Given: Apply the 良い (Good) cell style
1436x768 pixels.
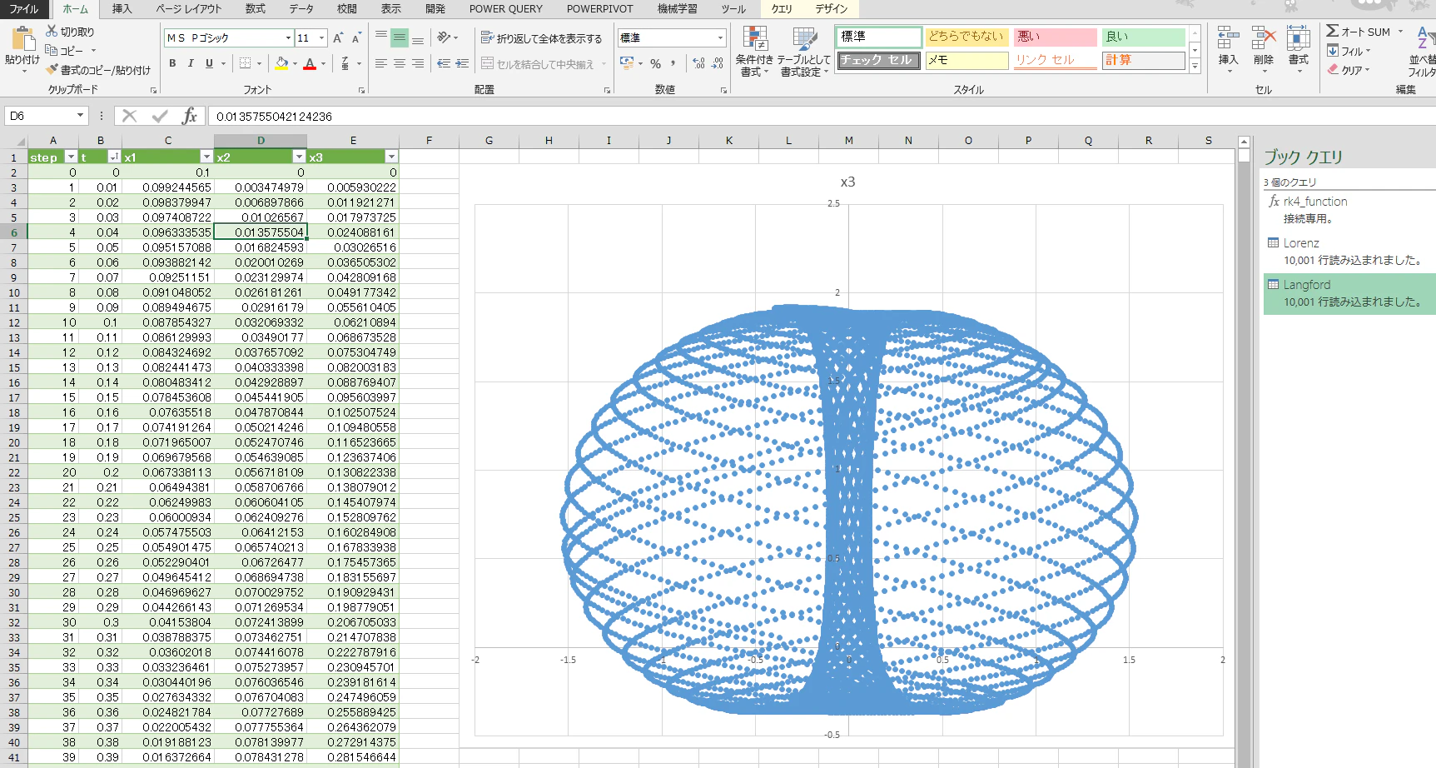Looking at the screenshot, I should (1143, 37).
